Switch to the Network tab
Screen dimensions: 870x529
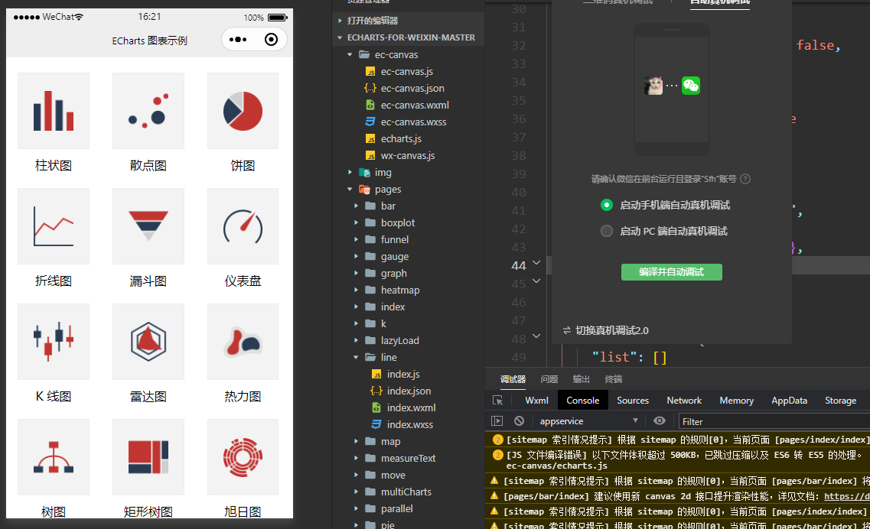tap(684, 401)
